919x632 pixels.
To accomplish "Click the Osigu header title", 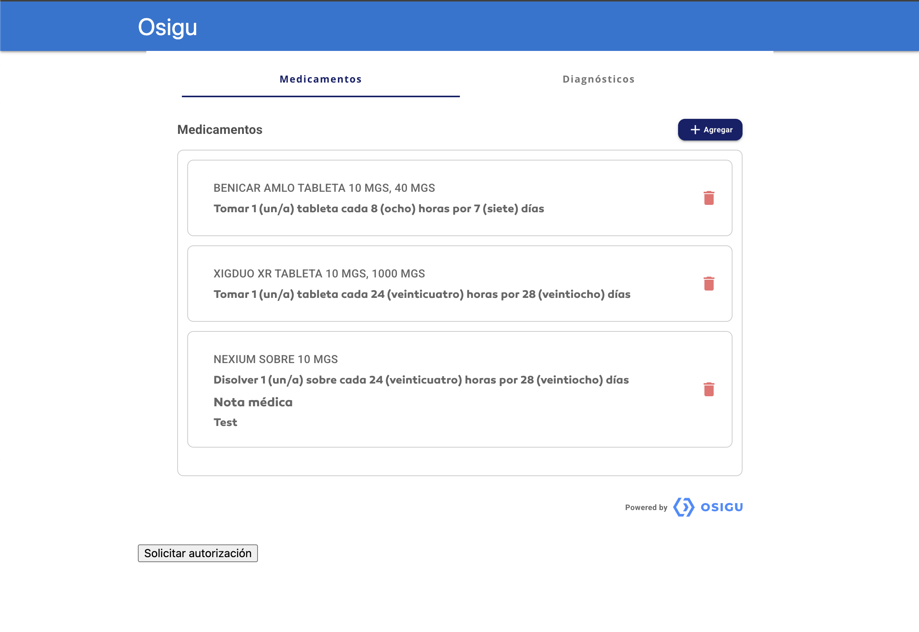I will pos(167,27).
